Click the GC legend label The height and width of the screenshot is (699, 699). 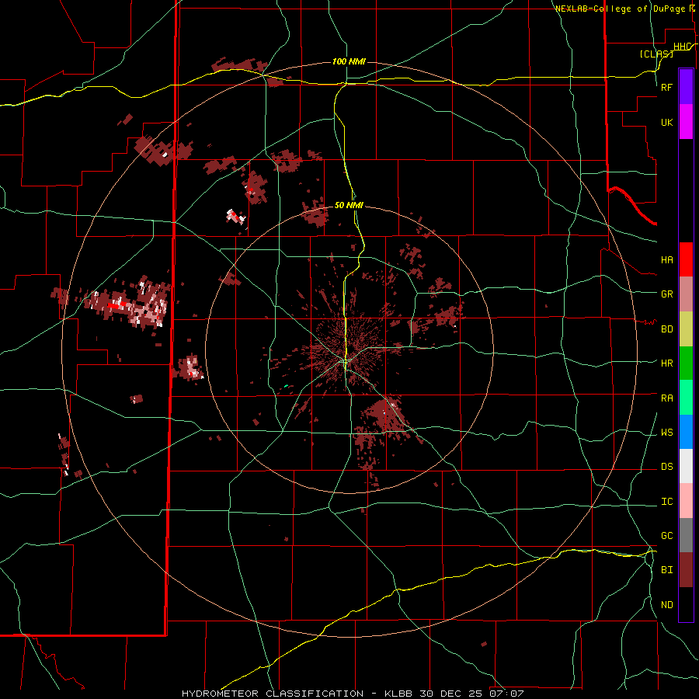click(x=666, y=535)
